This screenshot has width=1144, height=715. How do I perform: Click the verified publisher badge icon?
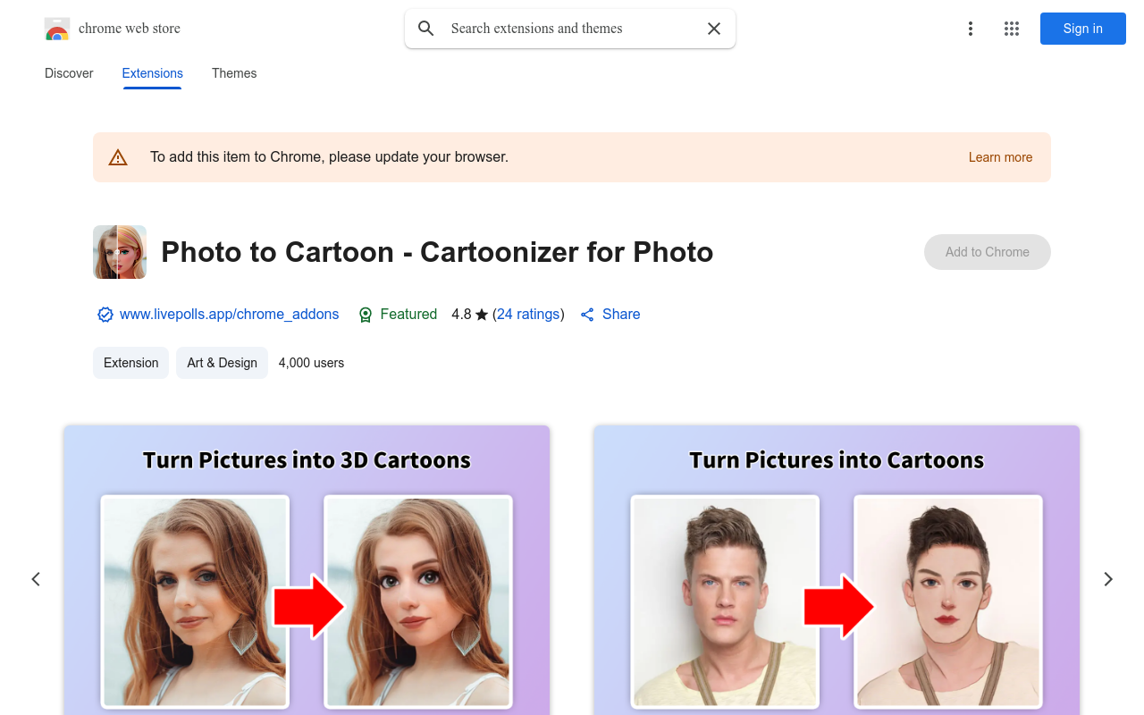105,315
